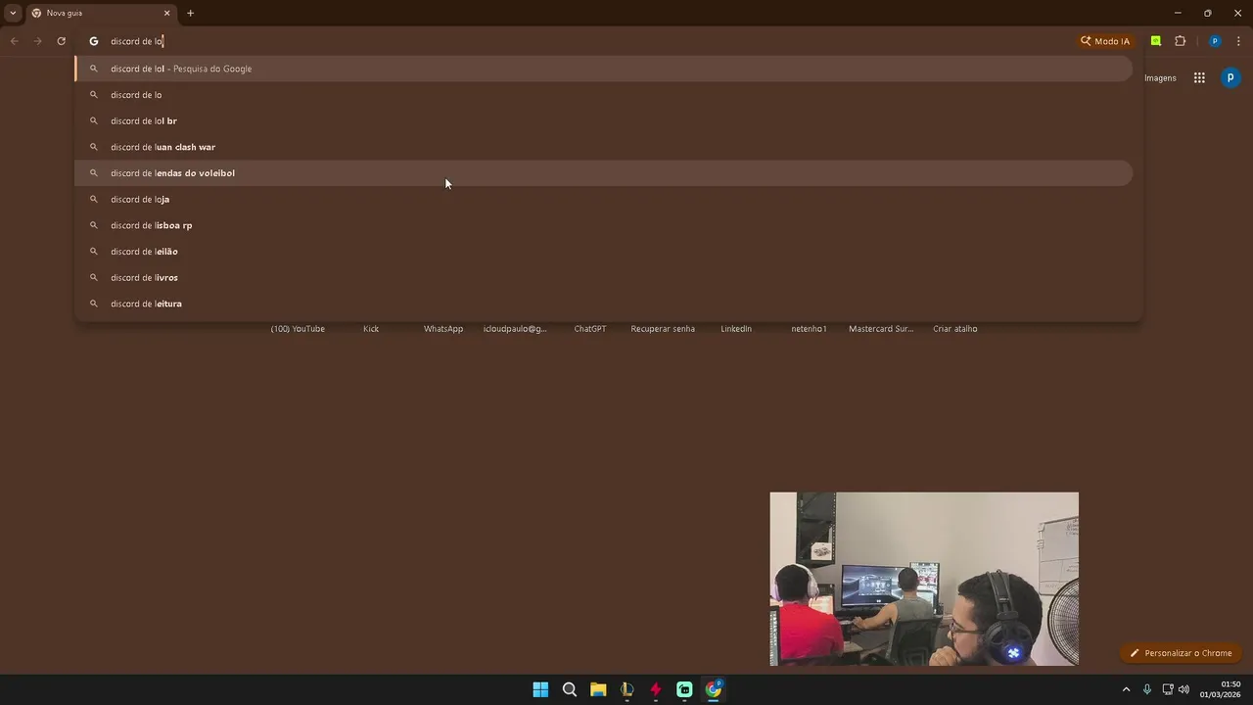Click the Criar atalho shortcut

point(955,329)
